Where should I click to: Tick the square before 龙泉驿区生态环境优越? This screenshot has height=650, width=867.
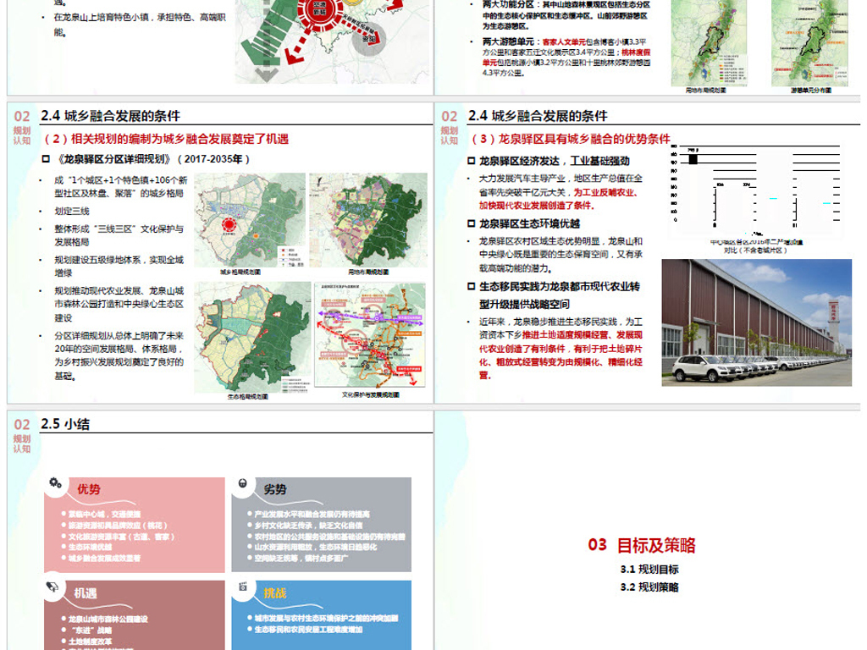click(471, 224)
